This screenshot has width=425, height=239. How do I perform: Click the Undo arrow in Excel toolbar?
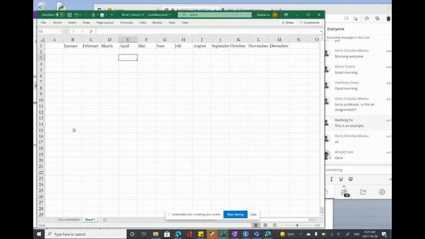pos(76,15)
